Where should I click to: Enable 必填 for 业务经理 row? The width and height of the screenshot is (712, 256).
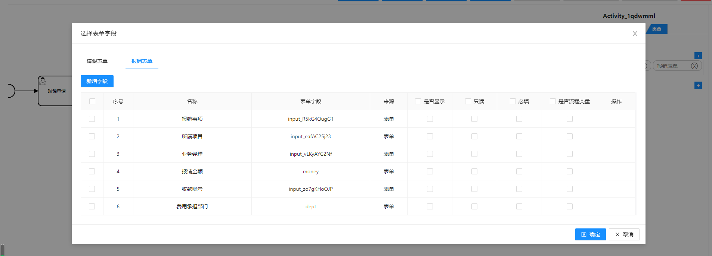[x=519, y=154]
